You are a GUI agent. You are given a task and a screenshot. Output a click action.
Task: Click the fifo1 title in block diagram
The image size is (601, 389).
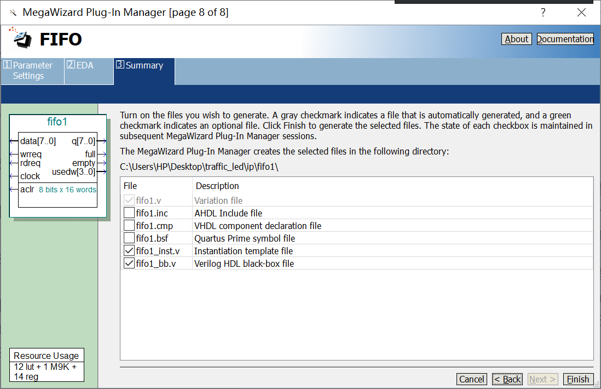[x=57, y=122]
